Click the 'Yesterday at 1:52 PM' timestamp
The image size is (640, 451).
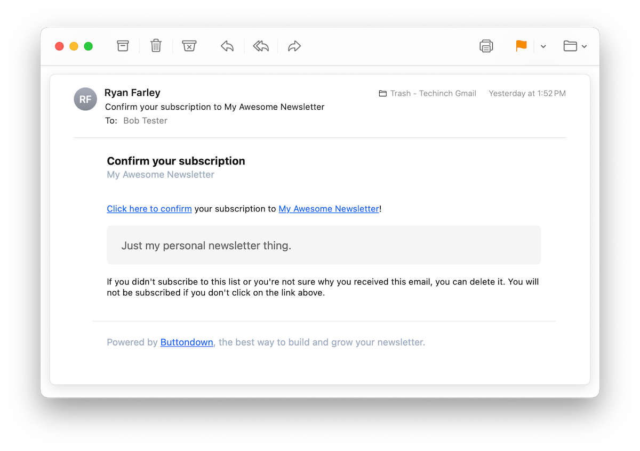(527, 94)
